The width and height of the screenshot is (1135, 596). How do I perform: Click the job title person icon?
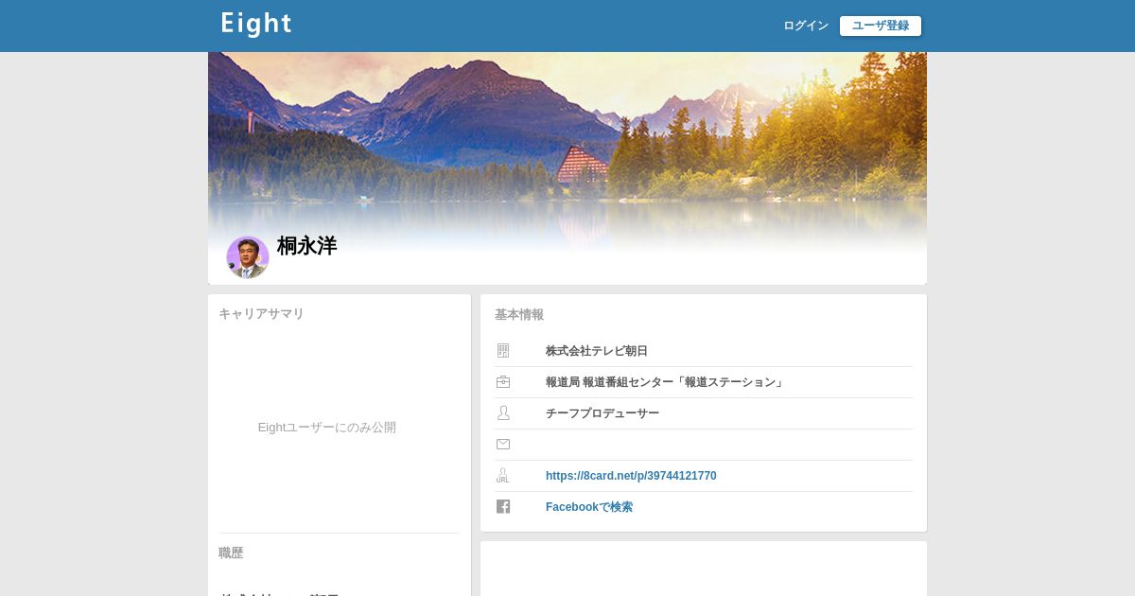(503, 413)
